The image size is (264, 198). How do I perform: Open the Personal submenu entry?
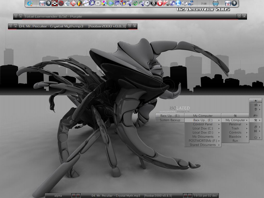(x=235, y=124)
